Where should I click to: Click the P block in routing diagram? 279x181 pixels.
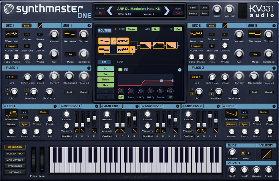[x=113, y=41]
